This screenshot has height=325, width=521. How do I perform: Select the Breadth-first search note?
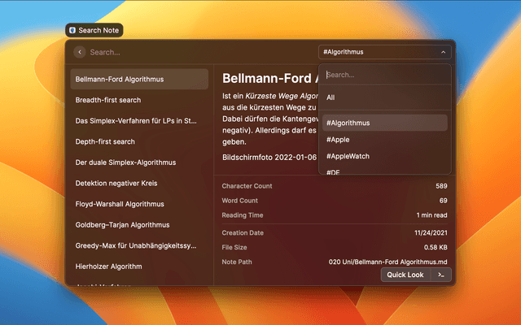[107, 100]
